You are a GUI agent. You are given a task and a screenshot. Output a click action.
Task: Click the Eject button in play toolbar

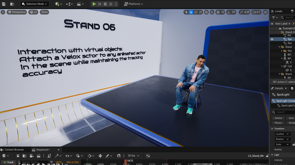pos(111,4)
